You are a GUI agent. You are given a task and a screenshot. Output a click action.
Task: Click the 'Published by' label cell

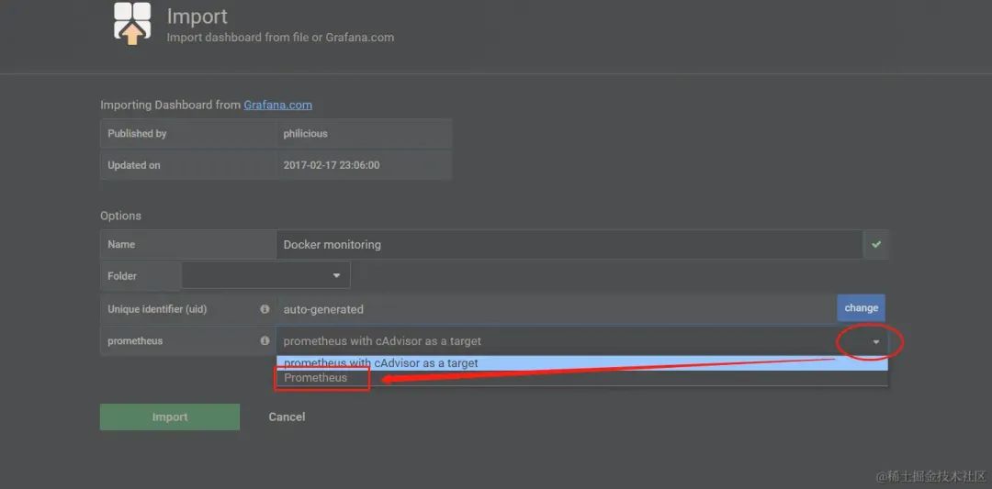click(x=188, y=134)
